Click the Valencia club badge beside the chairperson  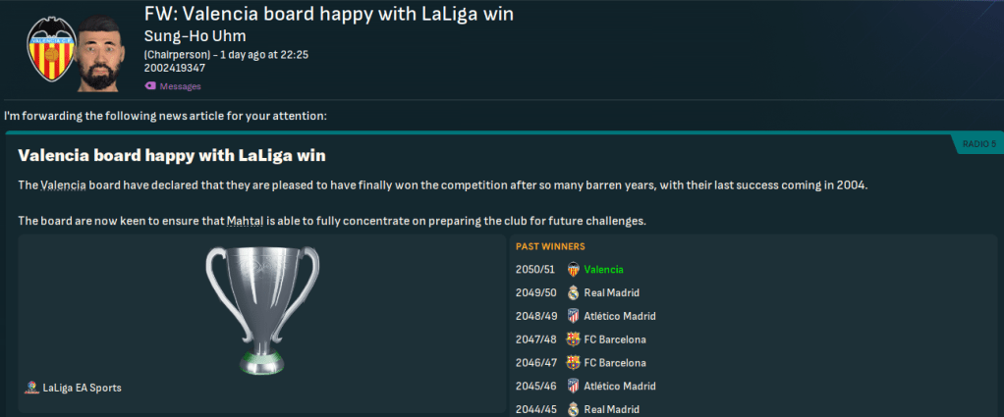49,52
